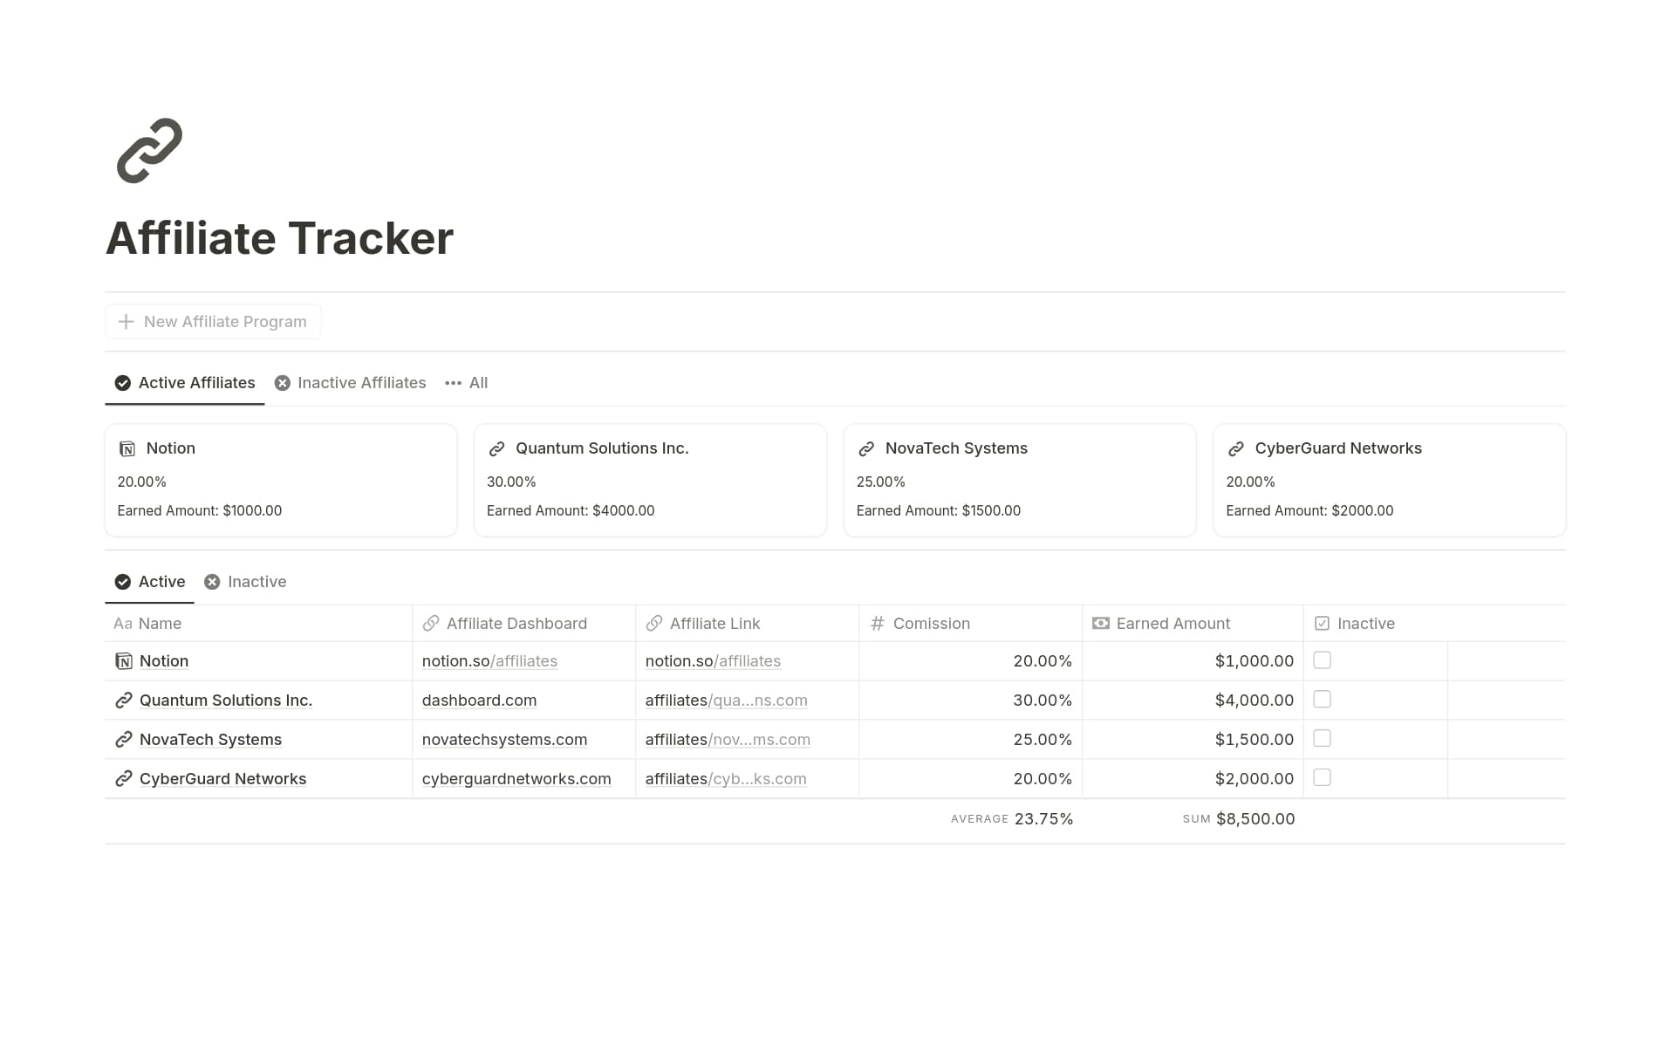Click the # icon in the Comission column header

pyautogui.click(x=875, y=623)
